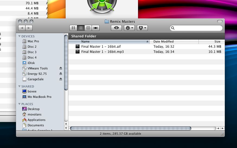Click the aif file's music icon
Viewport: 237px width, 148px height.
tap(77, 46)
